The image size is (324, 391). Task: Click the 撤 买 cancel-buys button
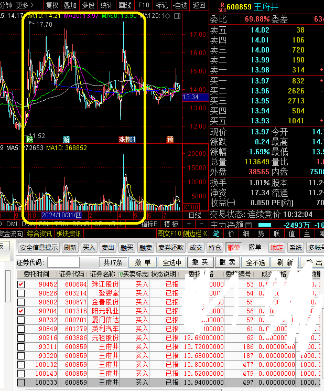[200, 262]
